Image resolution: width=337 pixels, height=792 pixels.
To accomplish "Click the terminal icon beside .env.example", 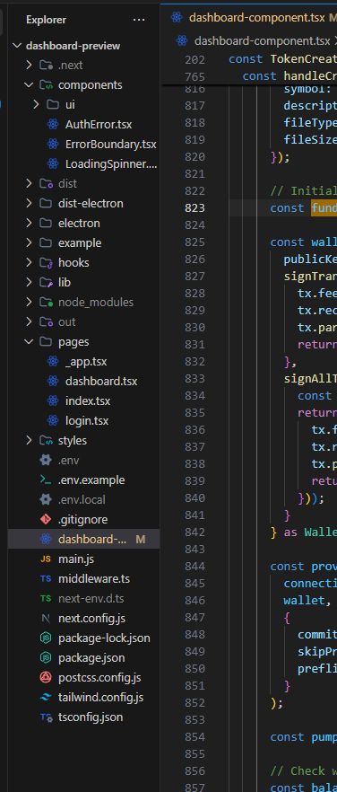I will click(46, 480).
